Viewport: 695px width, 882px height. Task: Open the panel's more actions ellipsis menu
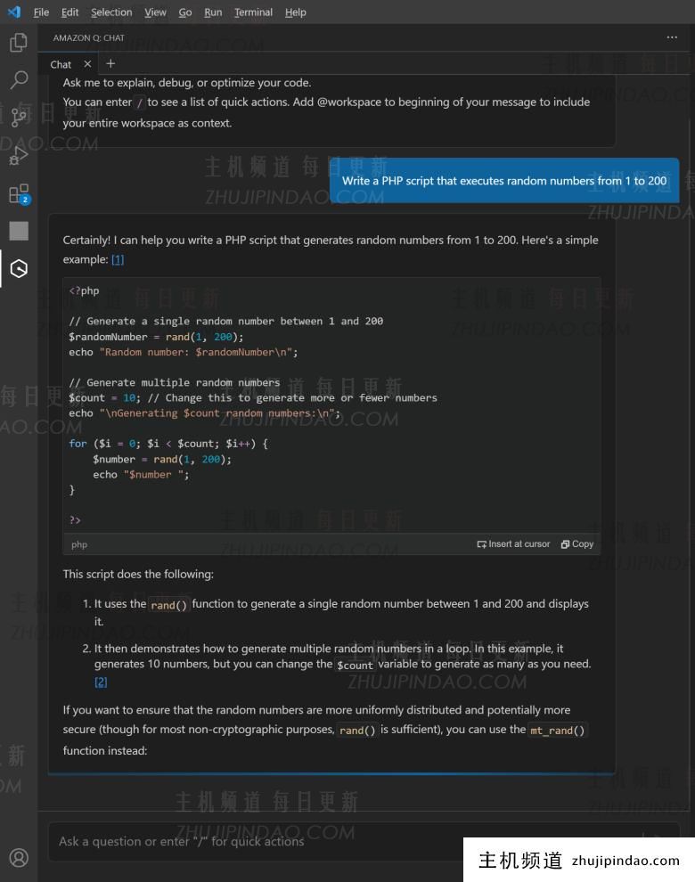(672, 37)
